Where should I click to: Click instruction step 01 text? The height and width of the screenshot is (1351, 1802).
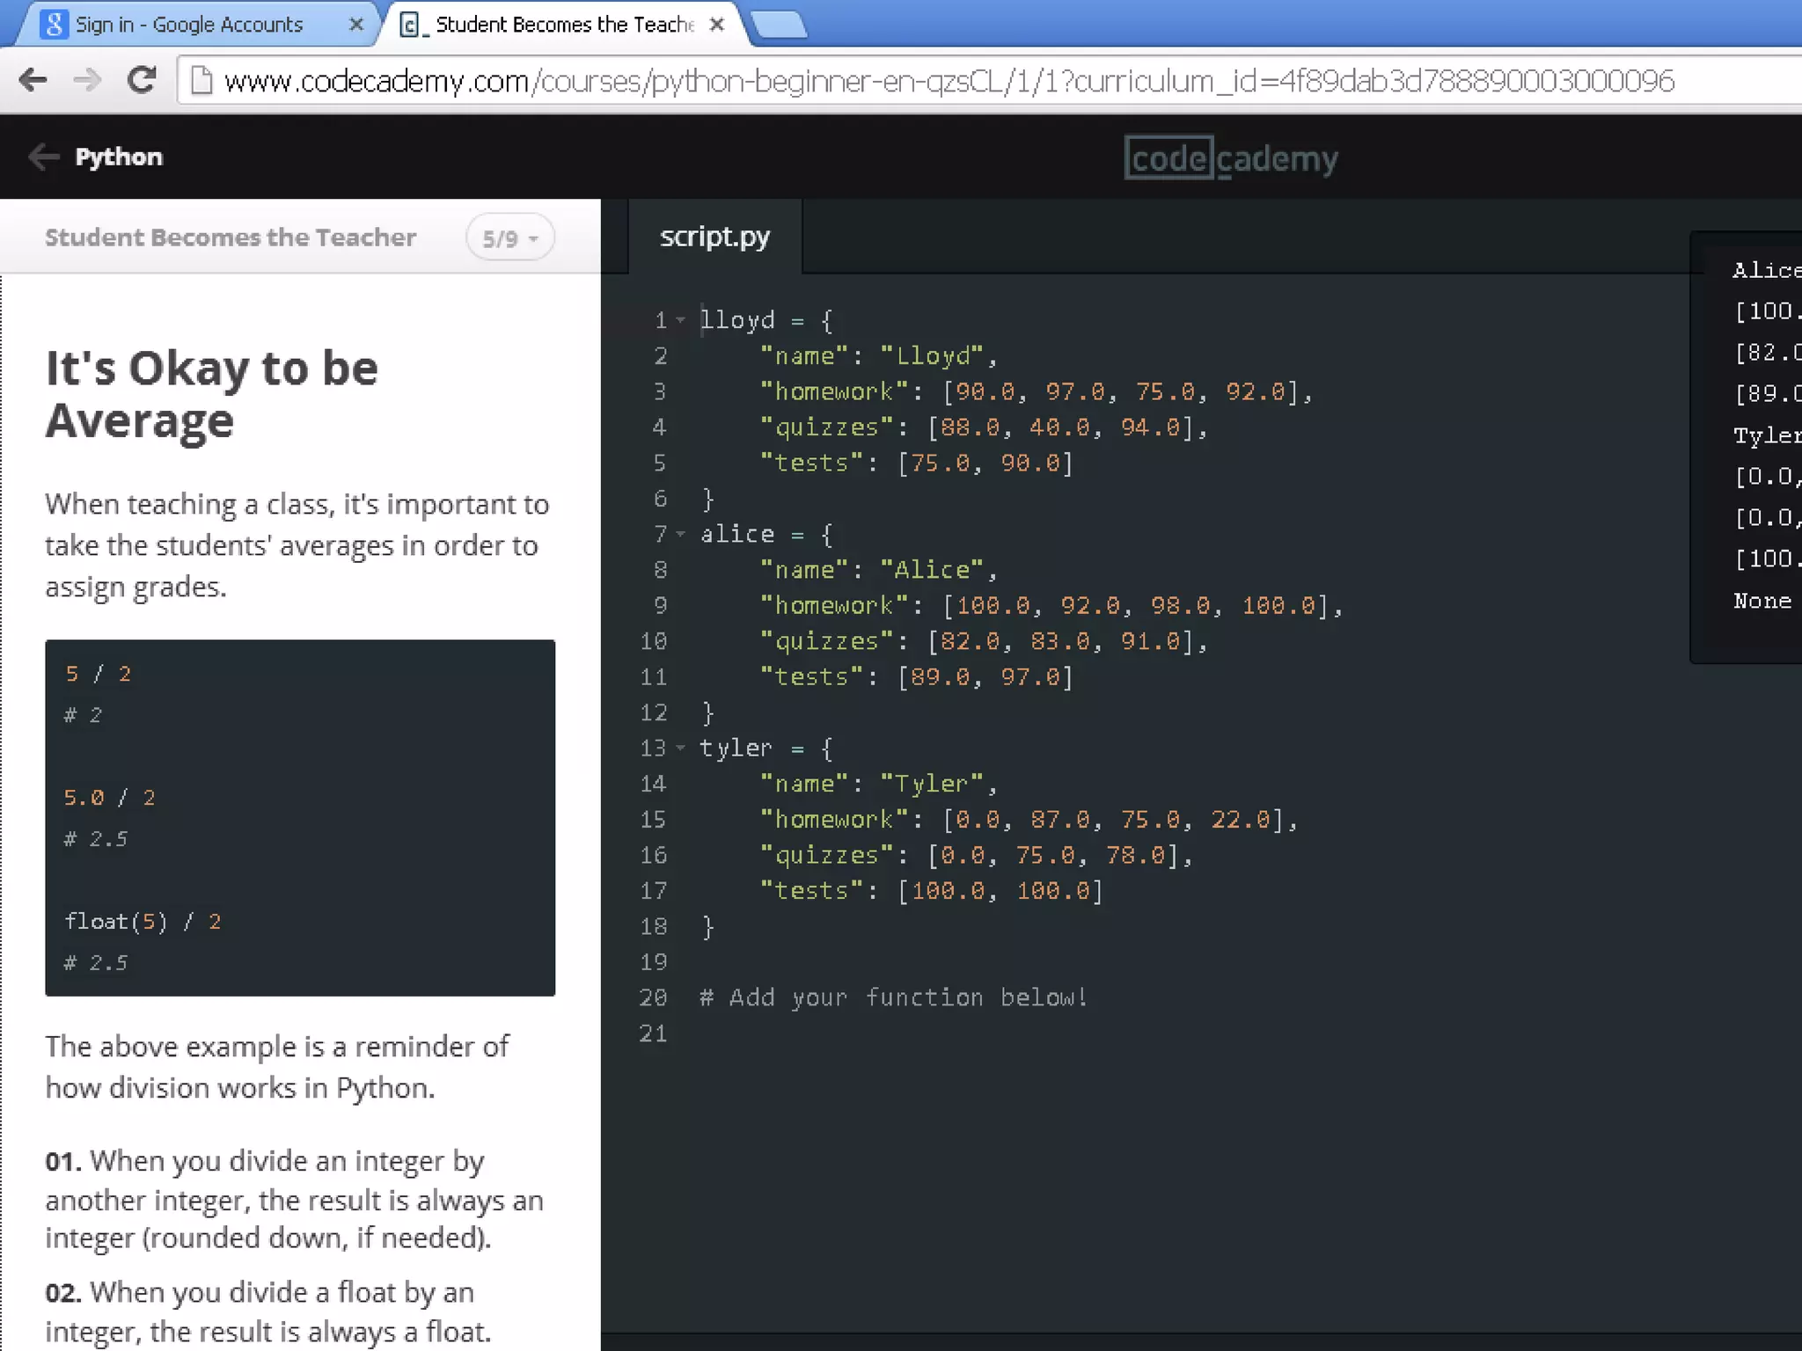(x=295, y=1199)
